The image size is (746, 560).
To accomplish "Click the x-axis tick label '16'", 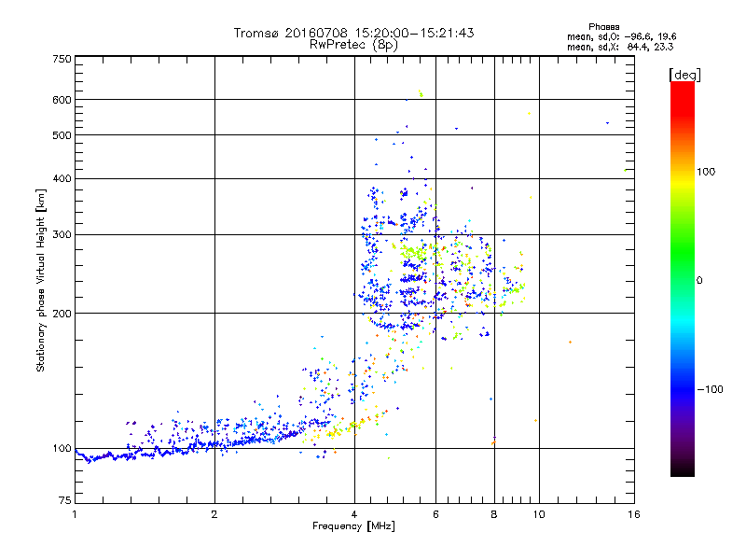I will [x=634, y=514].
